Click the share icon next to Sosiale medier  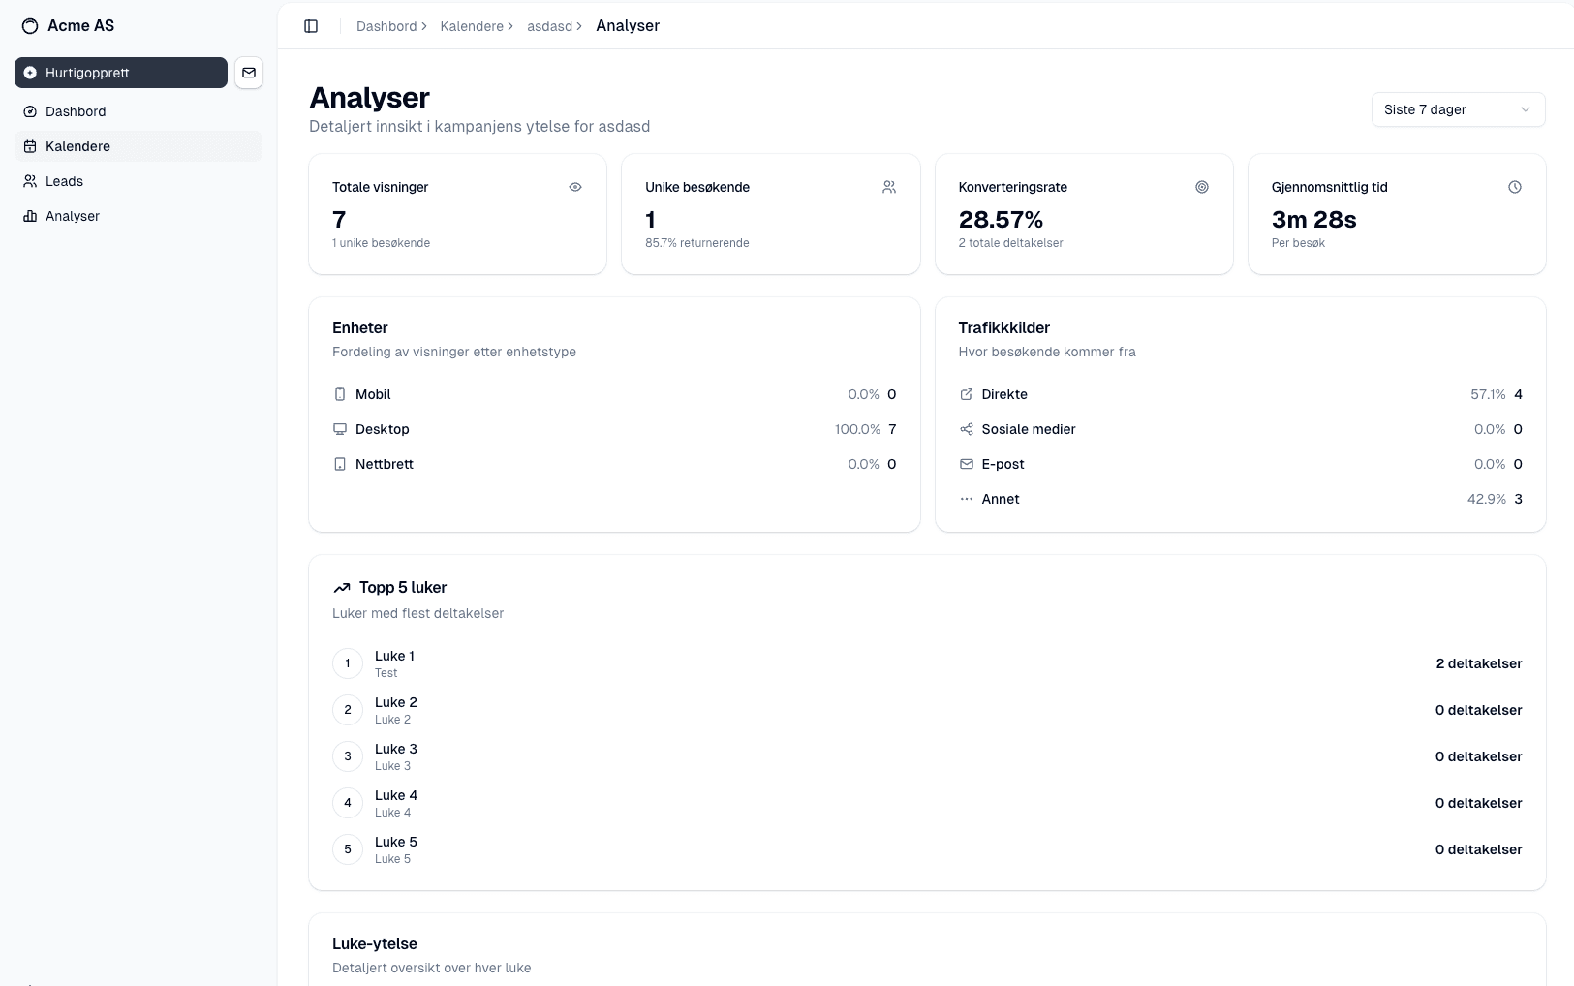pyautogui.click(x=965, y=429)
